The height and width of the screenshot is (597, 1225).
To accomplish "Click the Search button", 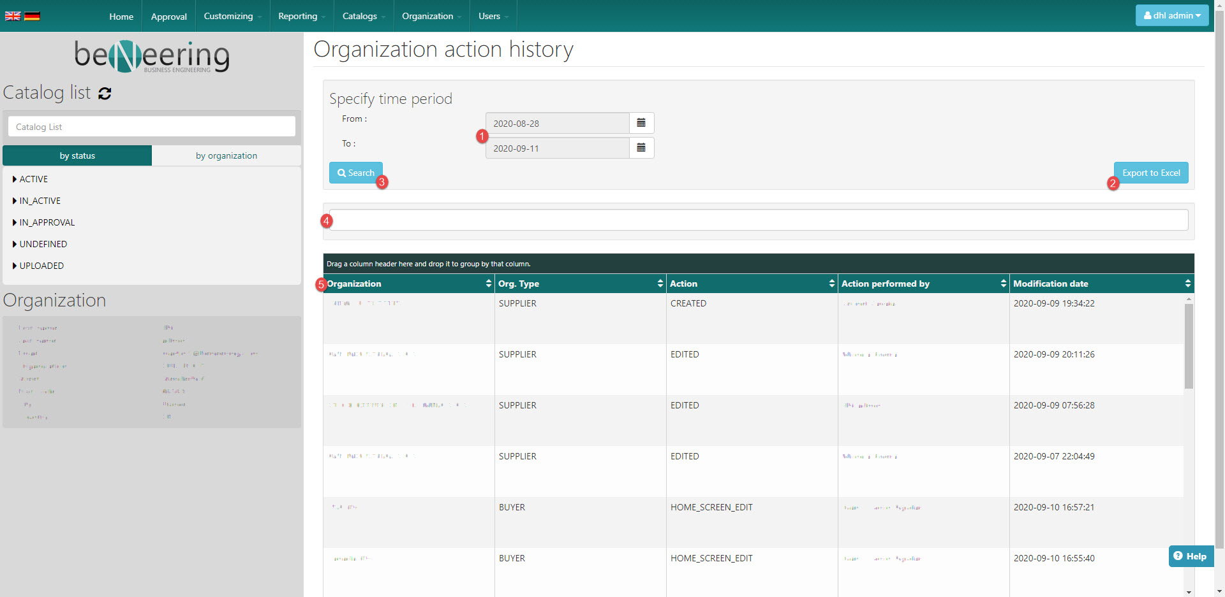I will click(x=355, y=173).
